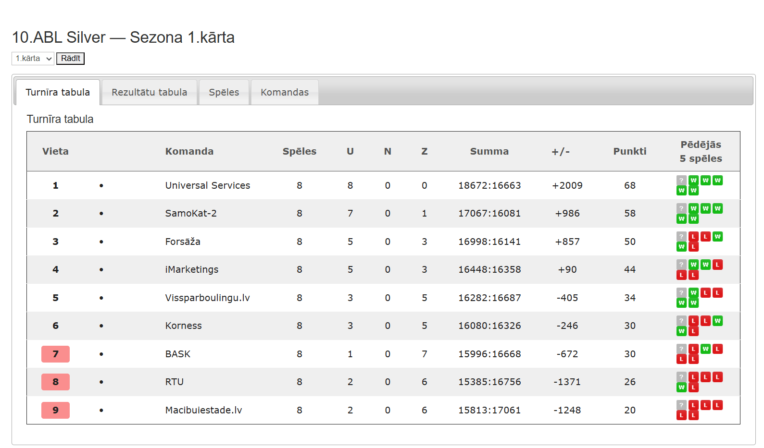The image size is (764, 448).
Task: Click the only green W badge in RTU row
Action: pos(681,387)
